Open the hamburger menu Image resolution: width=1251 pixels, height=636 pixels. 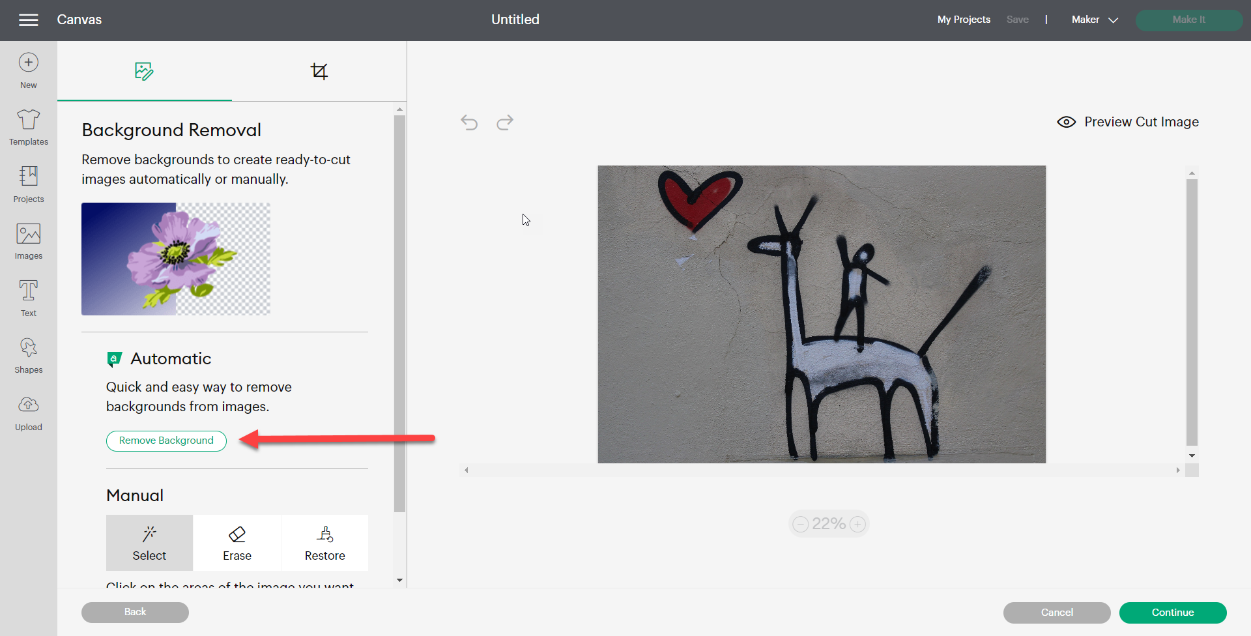coord(28,20)
